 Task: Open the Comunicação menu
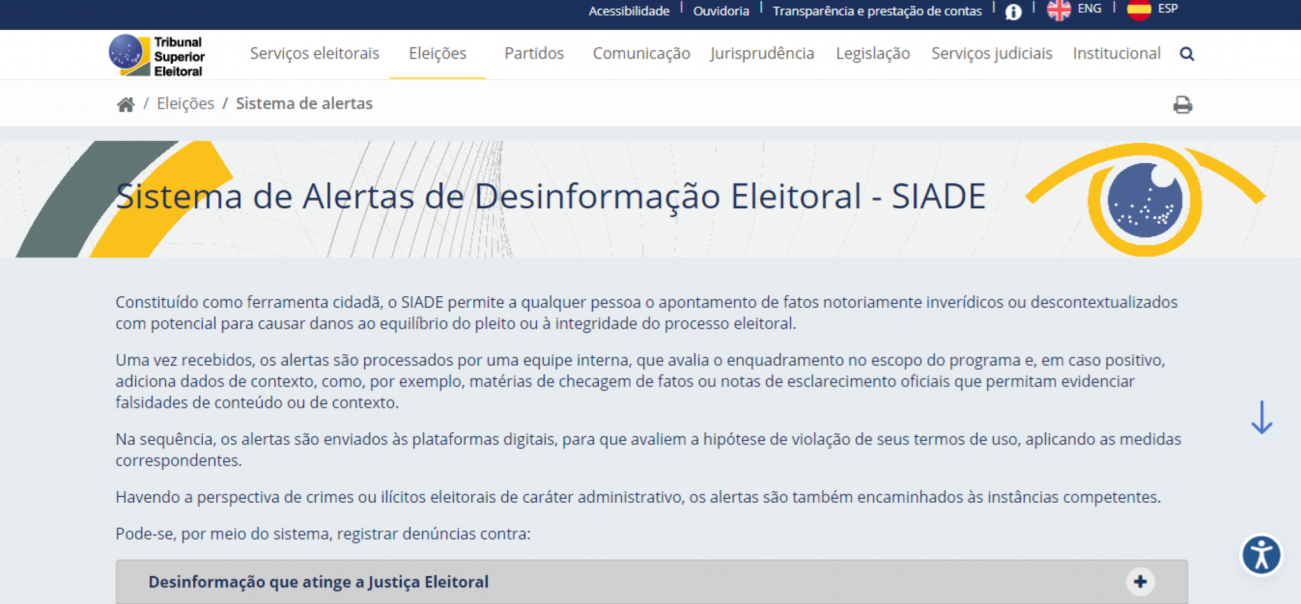[642, 54]
